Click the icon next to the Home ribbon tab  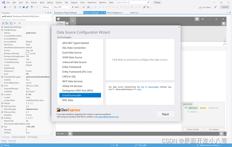point(67,24)
